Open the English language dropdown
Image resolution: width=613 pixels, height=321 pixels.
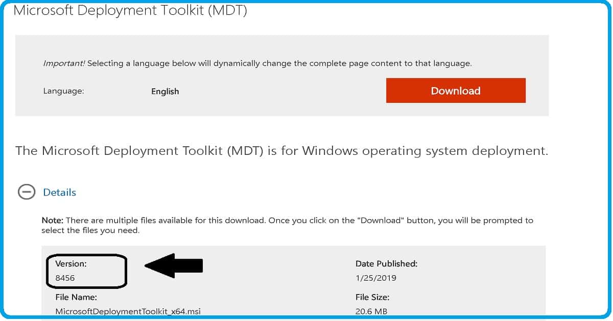[x=165, y=92]
